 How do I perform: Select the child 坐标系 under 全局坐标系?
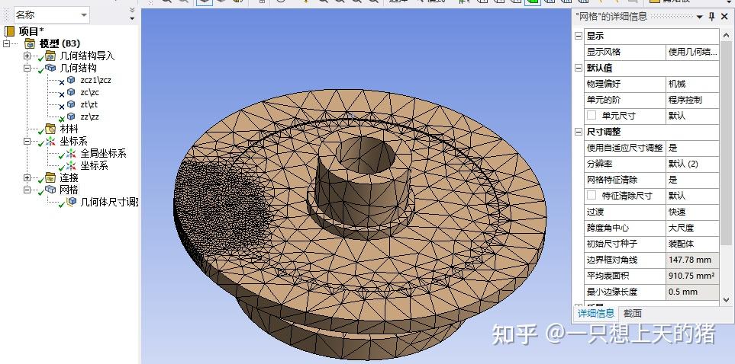[94, 165]
